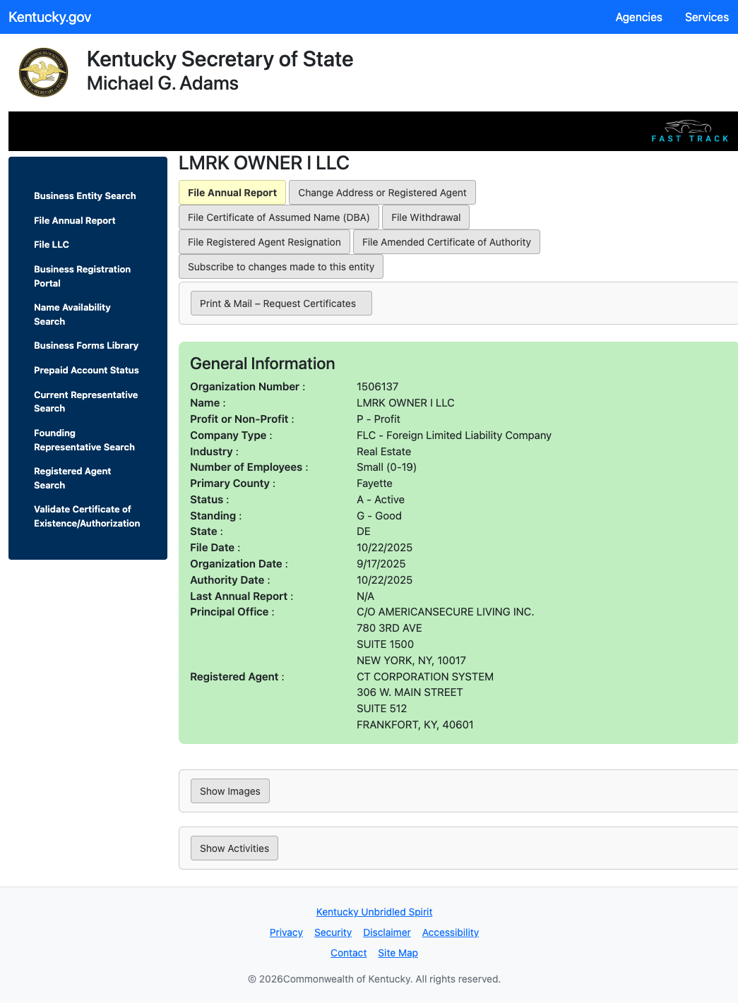
Task: Click Change Address or Registered Agent
Action: [x=382, y=193]
